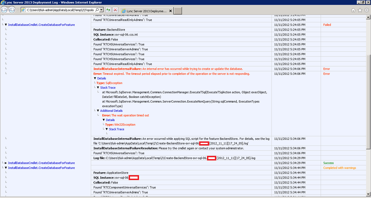Go back using the browser Back arrow
Viewport: 371px width, 198px height.
(5, 10)
